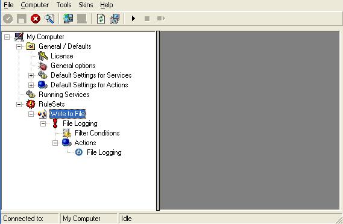This screenshot has width=343, height=224.
Task: Expand Default Settings for Actions node
Action: 31,85
